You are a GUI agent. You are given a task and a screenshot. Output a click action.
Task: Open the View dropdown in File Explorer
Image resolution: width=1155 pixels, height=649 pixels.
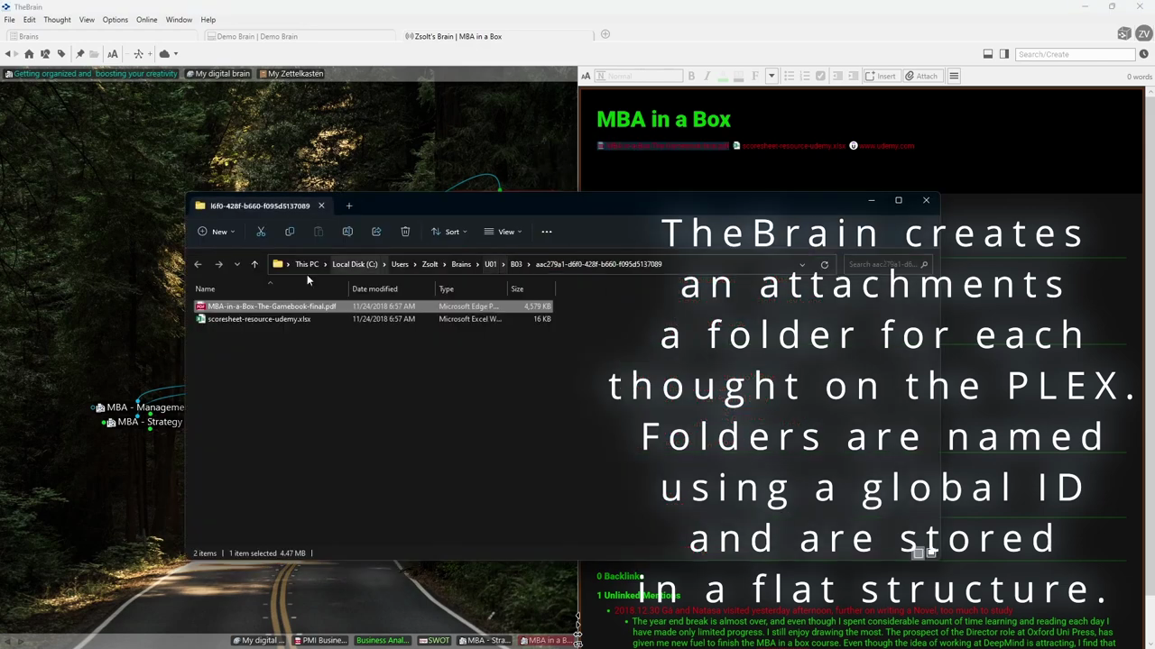504,232
